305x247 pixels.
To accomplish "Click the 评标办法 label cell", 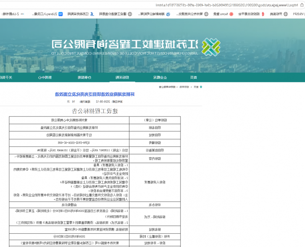I will (155, 205).
